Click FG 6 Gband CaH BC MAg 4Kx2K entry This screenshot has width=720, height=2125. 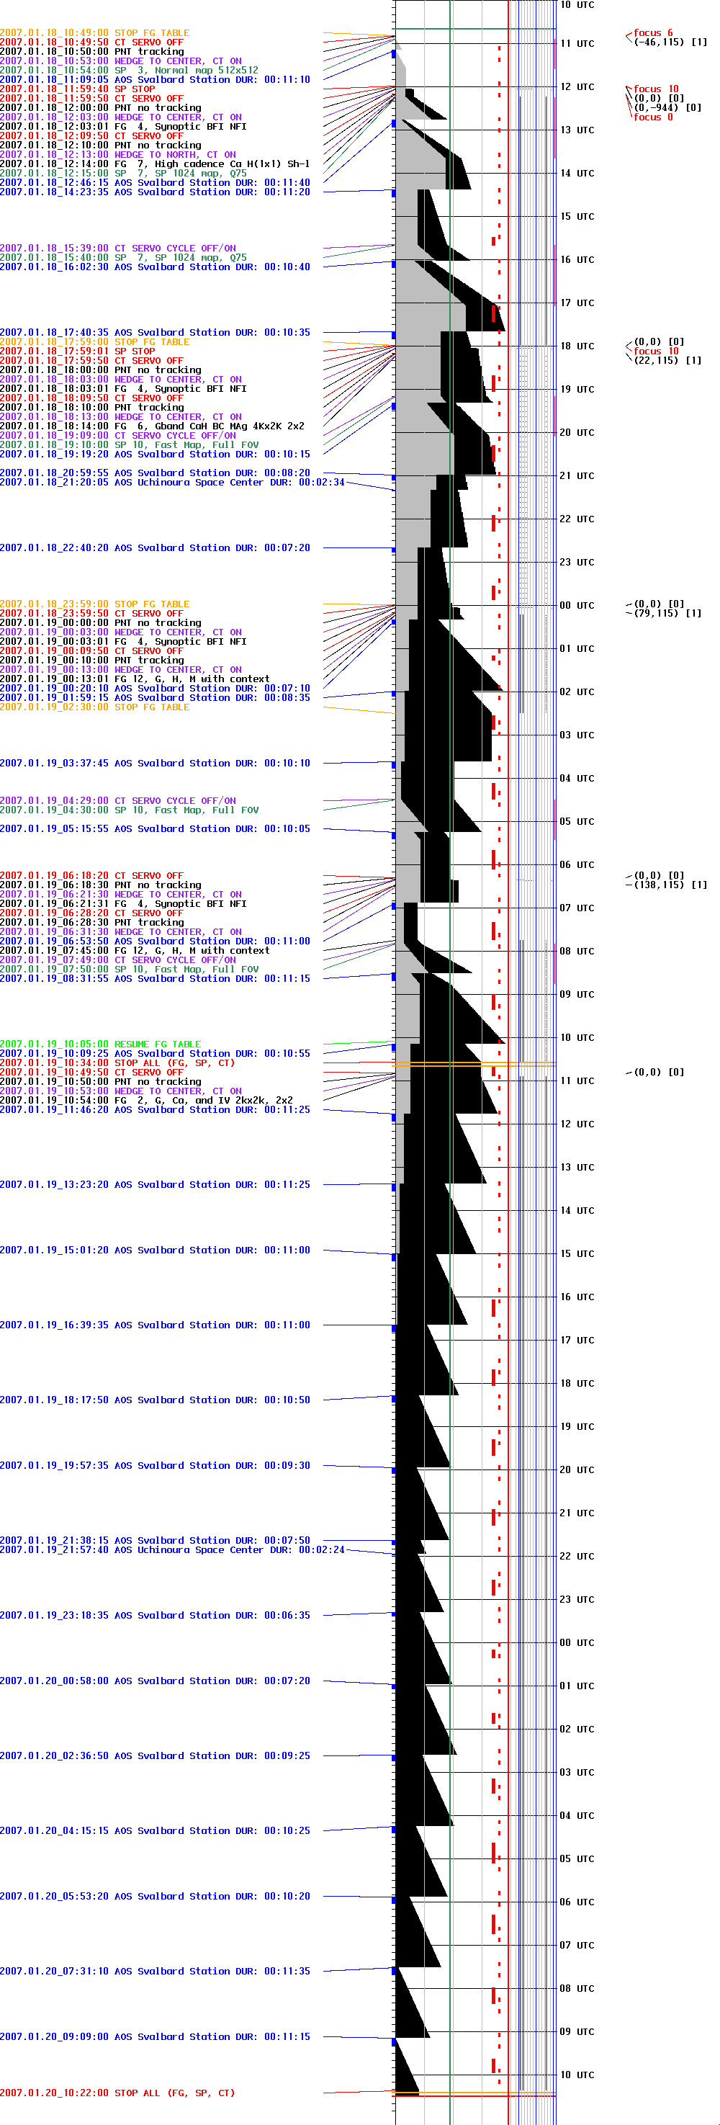point(152,426)
